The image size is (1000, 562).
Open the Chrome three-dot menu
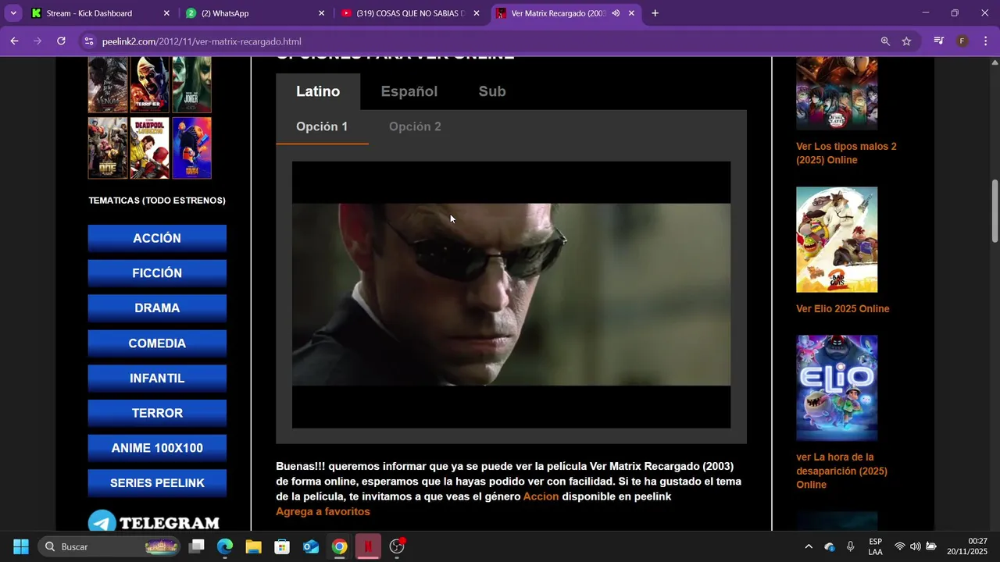985,41
